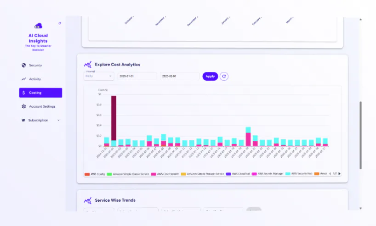Click the tall pink bar for 2025-01-20
This screenshot has height=226, width=376.
click(248, 139)
